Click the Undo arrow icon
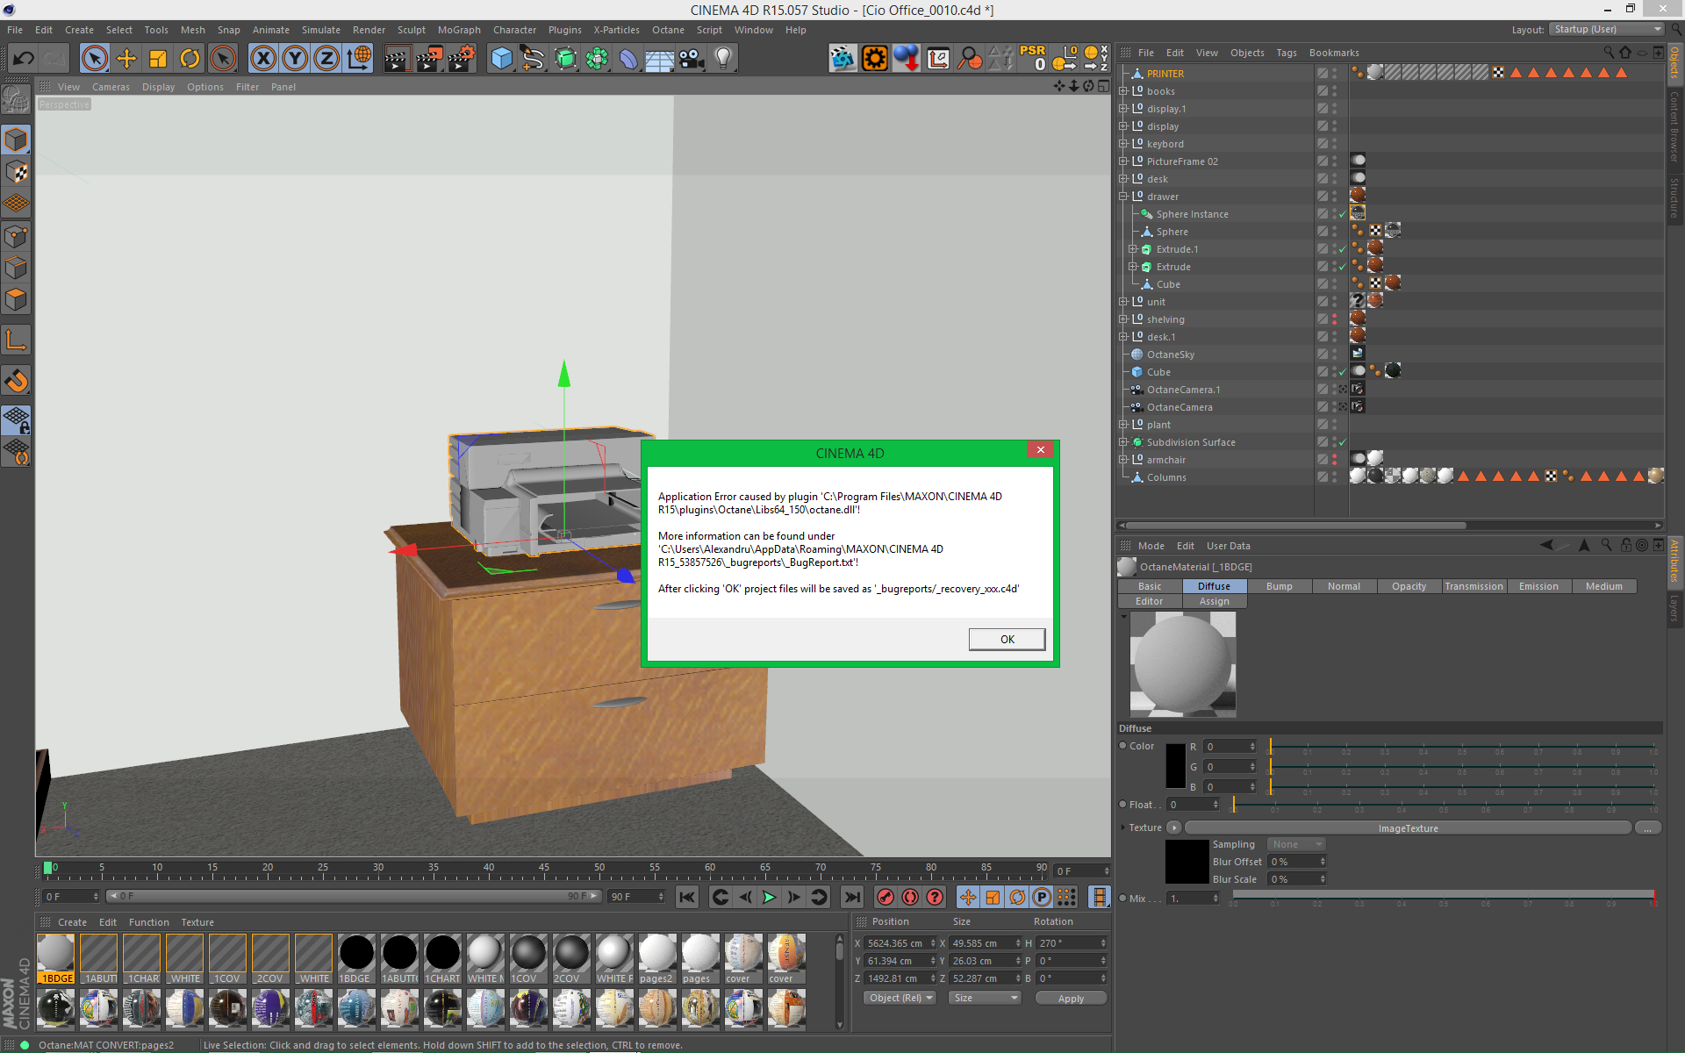Viewport: 1685px width, 1053px height. click(x=24, y=59)
